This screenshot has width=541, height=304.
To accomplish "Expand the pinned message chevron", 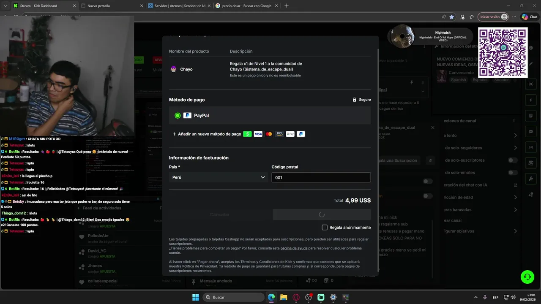I will [x=423, y=91].
